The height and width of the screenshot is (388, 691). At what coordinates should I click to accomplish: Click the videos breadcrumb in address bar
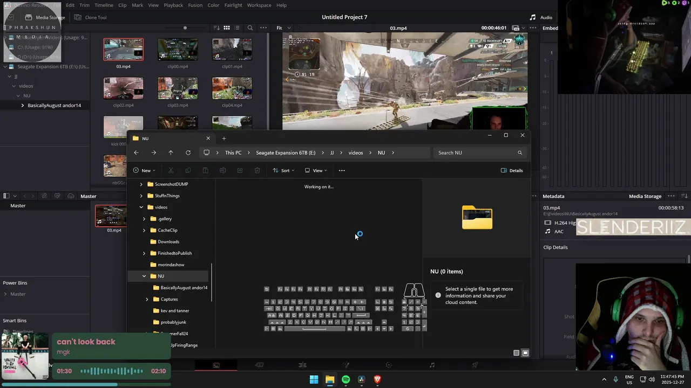pos(356,153)
